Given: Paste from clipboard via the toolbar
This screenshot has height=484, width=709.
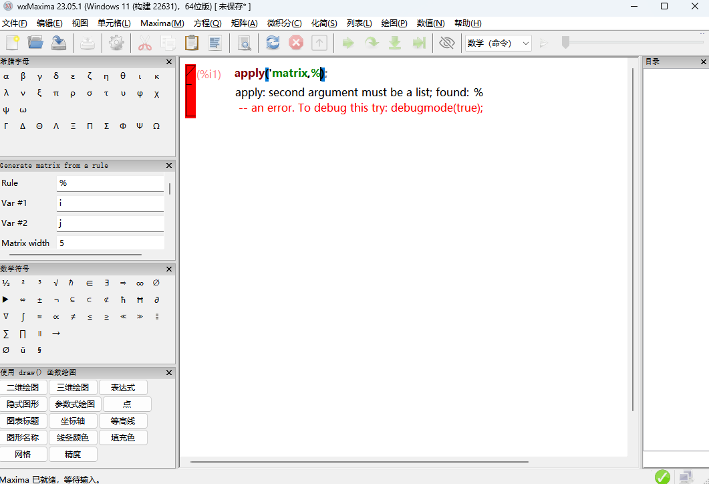Looking at the screenshot, I should (x=191, y=43).
